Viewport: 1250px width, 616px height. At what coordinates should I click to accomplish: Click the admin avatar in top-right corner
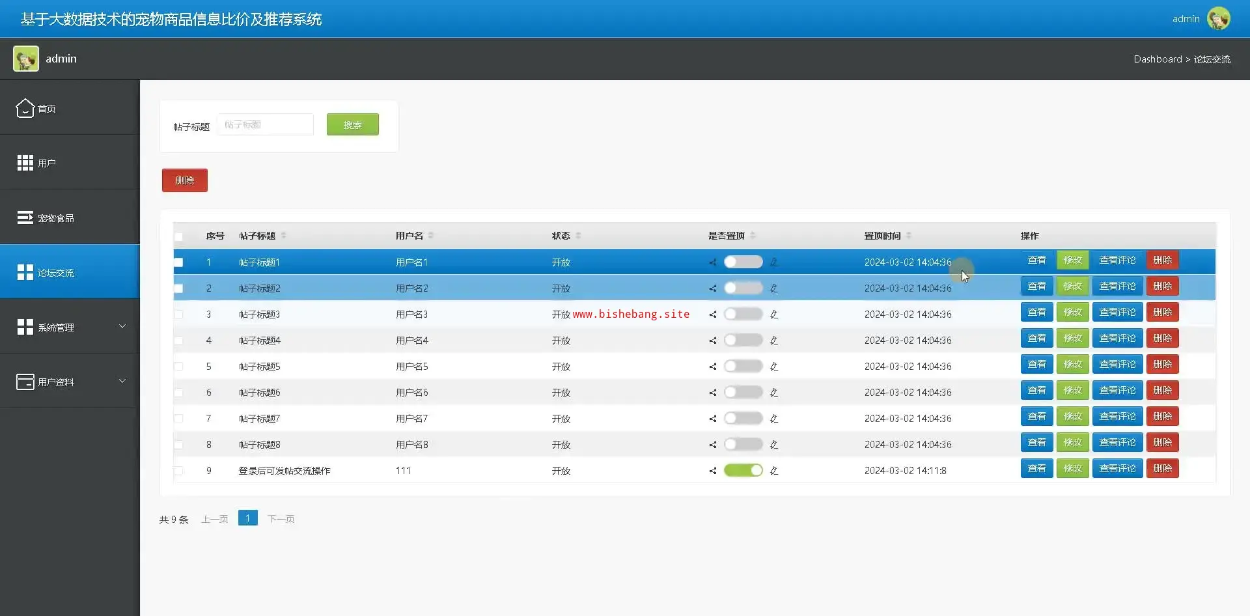click(1218, 18)
